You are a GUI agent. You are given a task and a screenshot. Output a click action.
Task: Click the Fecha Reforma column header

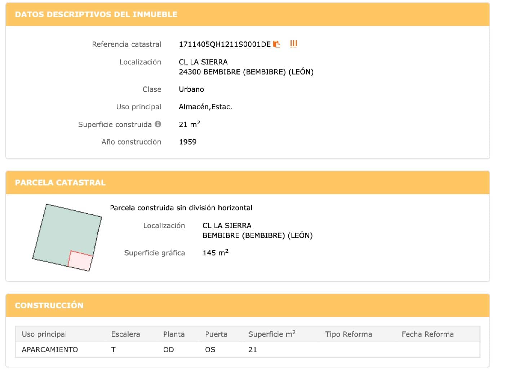(x=427, y=334)
